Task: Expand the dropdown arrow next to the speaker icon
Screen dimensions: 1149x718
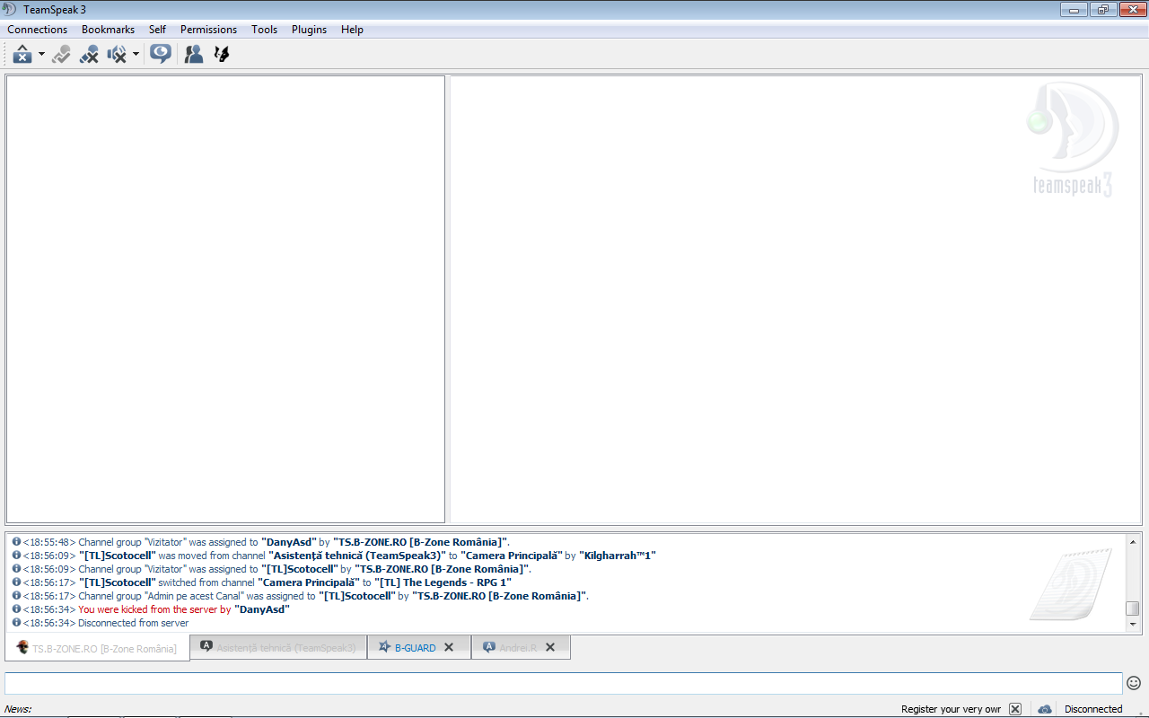Action: (x=136, y=55)
